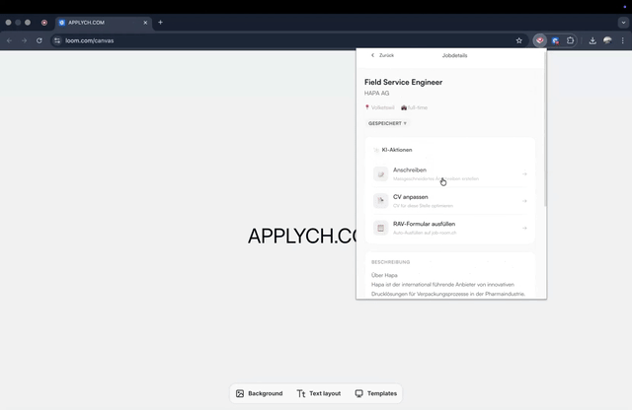632x410 pixels.
Task: Open the CV anpassen action
Action: click(x=450, y=201)
